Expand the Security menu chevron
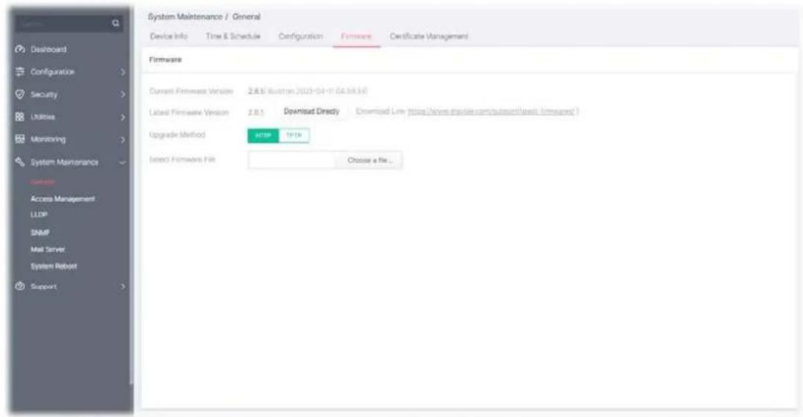The width and height of the screenshot is (803, 417). pyautogui.click(x=123, y=95)
